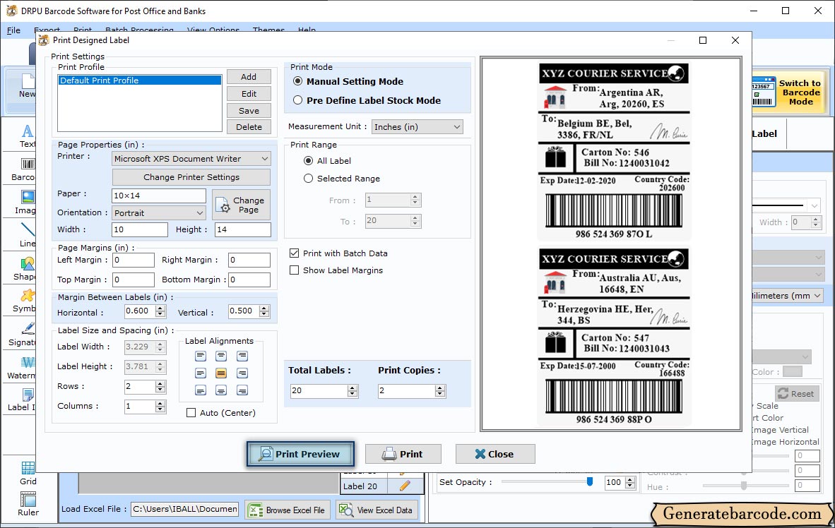Increase the Rows spinner value

(160, 383)
